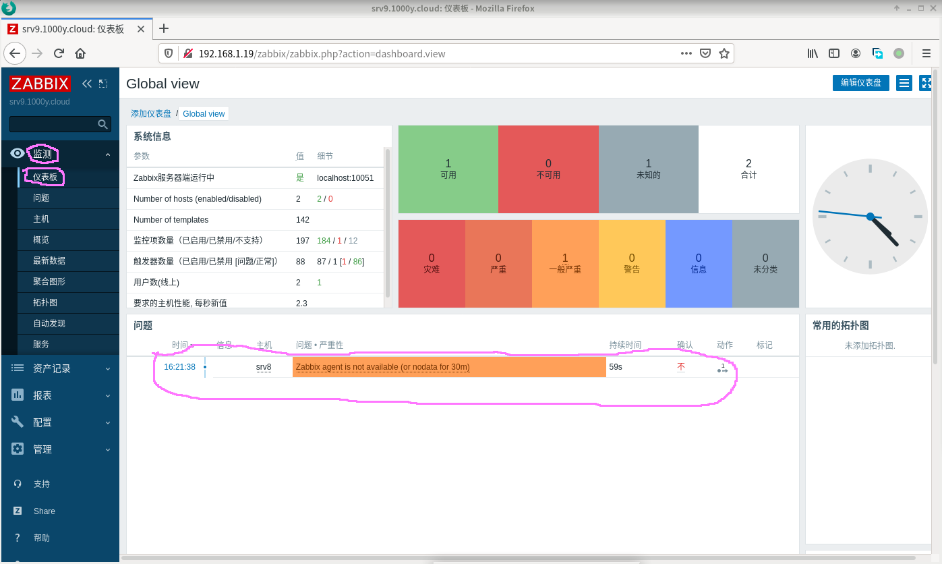The image size is (942, 564).
Task: Hide sidebar using the square icon beside the chevrons
Action: pyautogui.click(x=103, y=84)
